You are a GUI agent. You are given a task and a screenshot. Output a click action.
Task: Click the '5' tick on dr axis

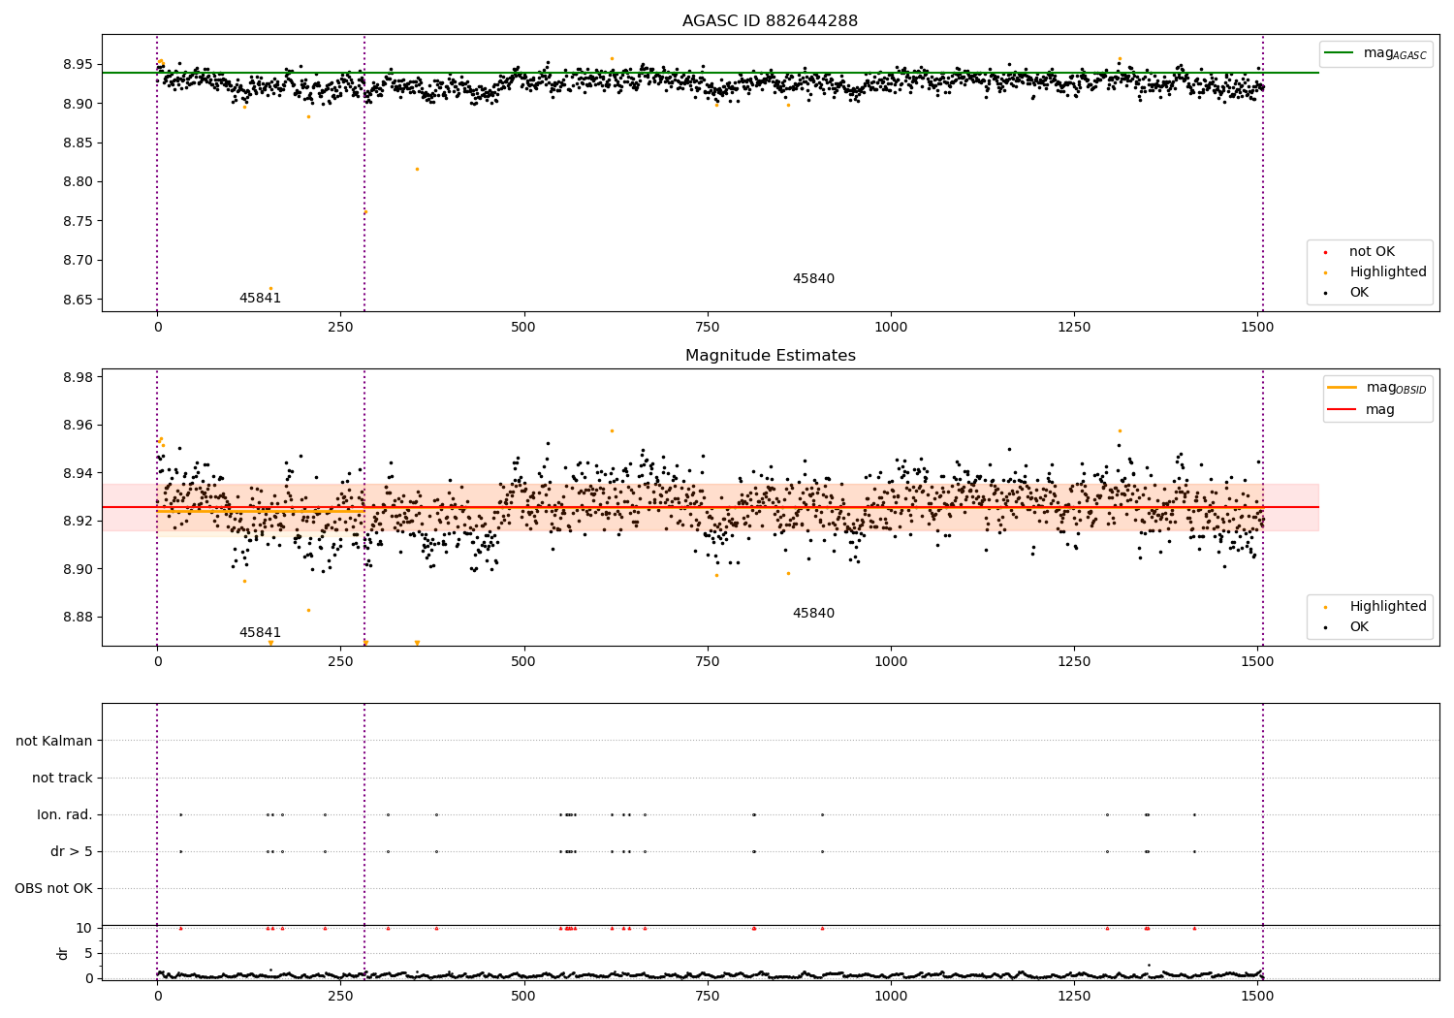point(88,954)
